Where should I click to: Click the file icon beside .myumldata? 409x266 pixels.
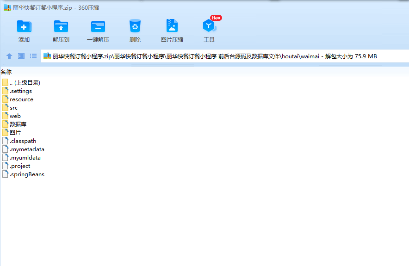5,157
